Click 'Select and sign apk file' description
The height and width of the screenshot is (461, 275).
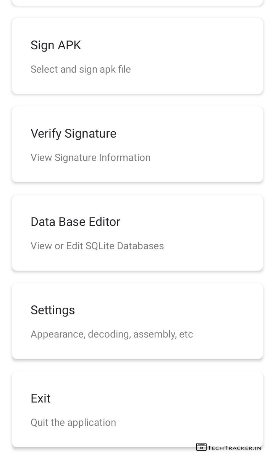coord(81,69)
